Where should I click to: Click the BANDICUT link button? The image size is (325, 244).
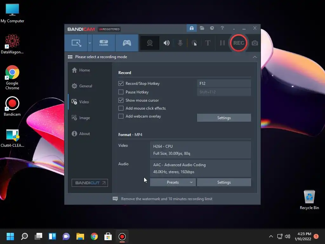pyautogui.click(x=90, y=183)
